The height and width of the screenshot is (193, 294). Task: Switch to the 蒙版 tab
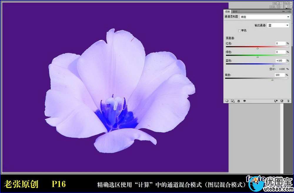click(235, 11)
